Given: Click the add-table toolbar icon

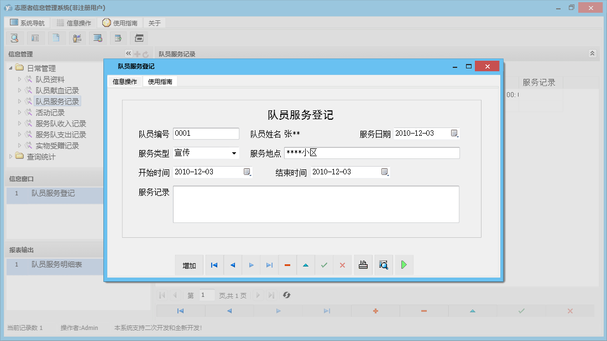Looking at the screenshot, I should [x=118, y=38].
